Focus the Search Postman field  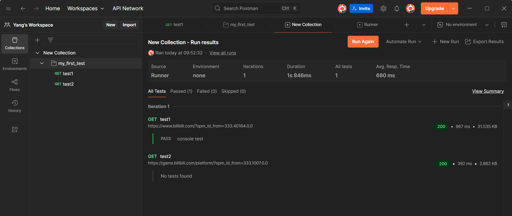[256, 8]
